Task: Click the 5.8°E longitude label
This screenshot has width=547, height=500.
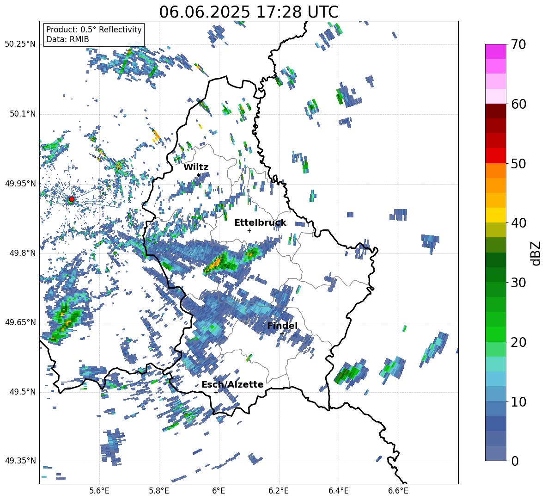Action: [x=159, y=491]
